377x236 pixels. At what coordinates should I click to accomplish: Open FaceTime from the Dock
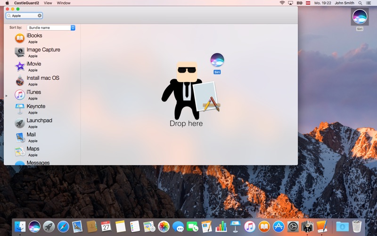(x=192, y=227)
